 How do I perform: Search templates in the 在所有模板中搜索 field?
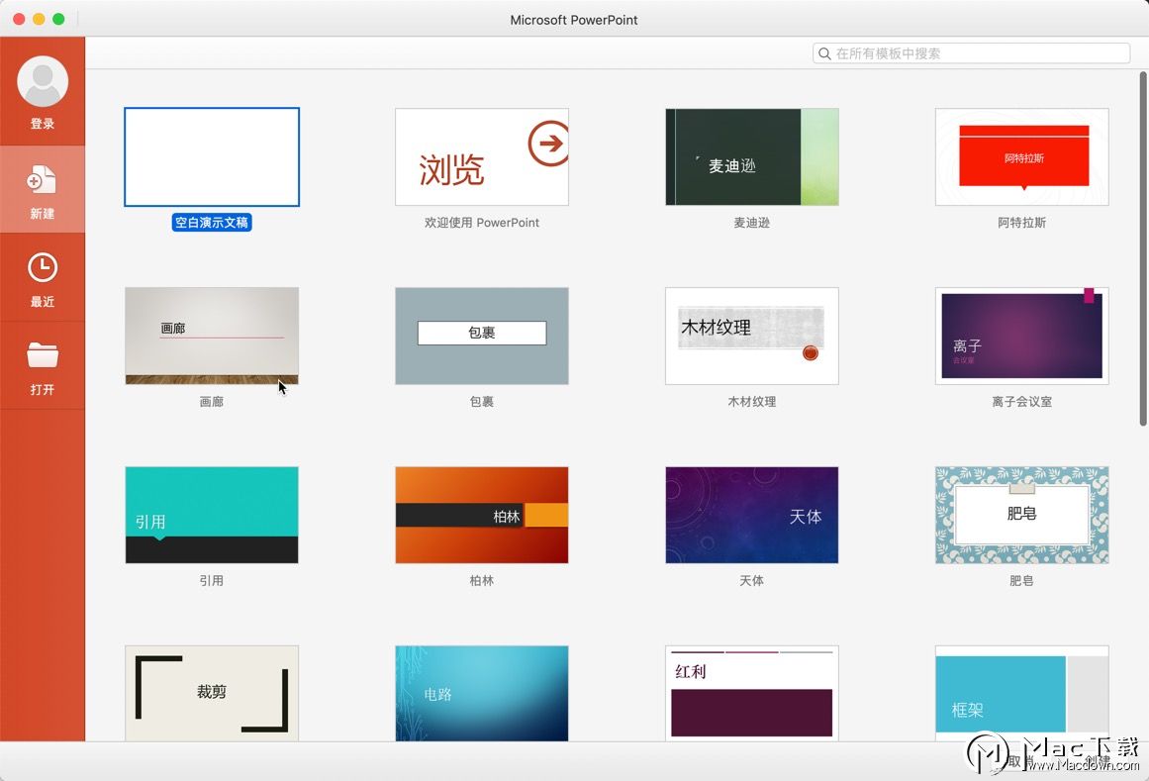971,53
